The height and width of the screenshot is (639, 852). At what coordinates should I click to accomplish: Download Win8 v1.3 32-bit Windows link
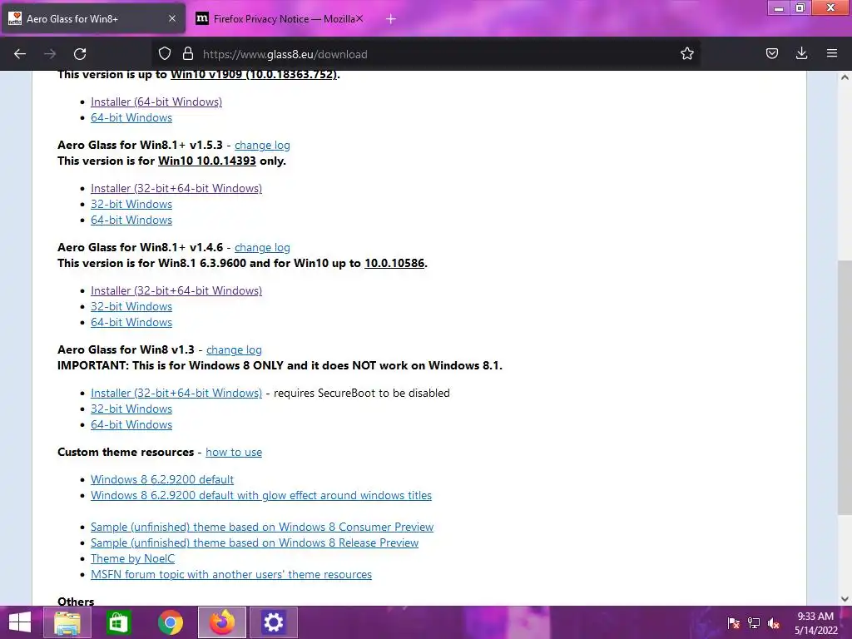pos(131,408)
